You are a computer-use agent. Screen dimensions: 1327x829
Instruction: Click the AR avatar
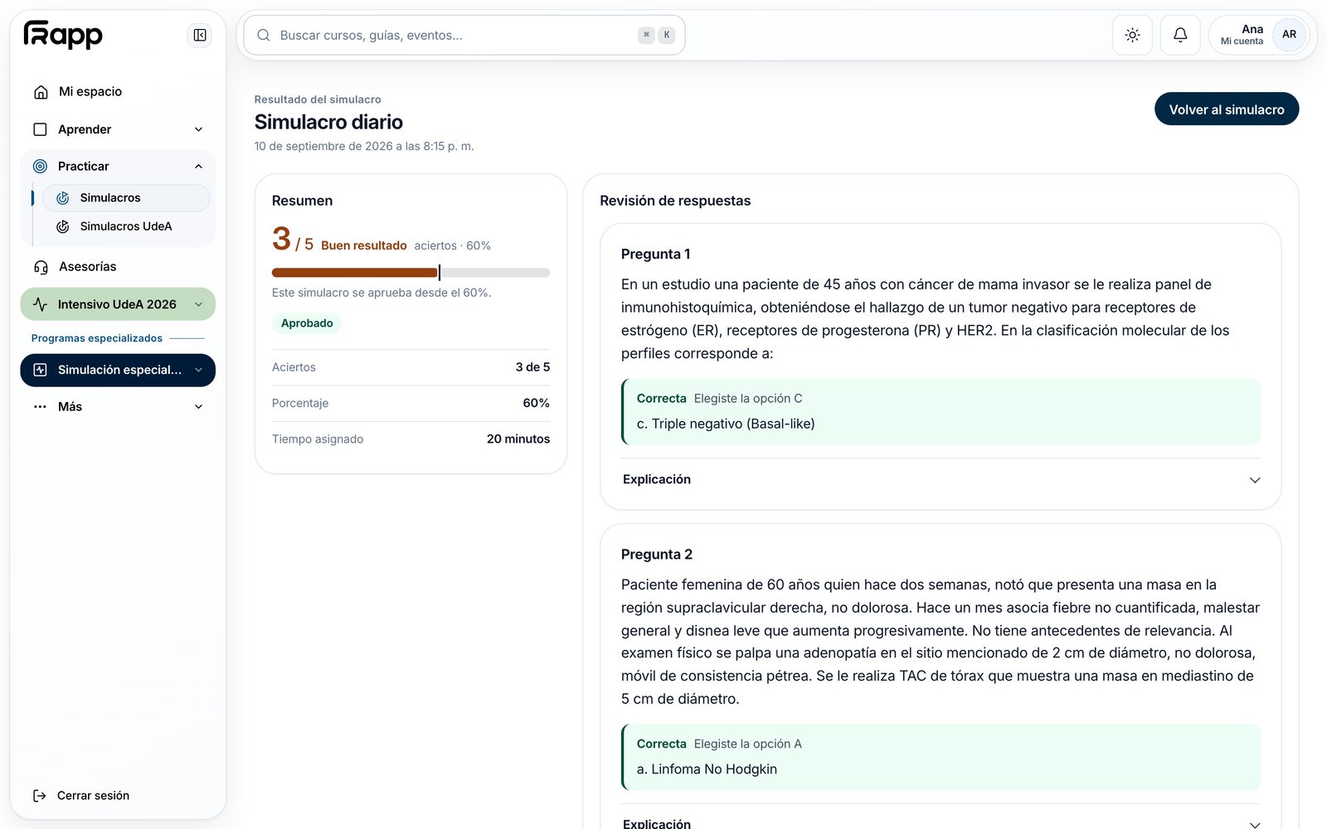1289,35
